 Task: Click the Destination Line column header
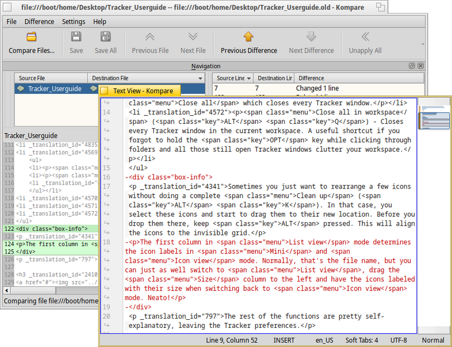pyautogui.click(x=274, y=78)
